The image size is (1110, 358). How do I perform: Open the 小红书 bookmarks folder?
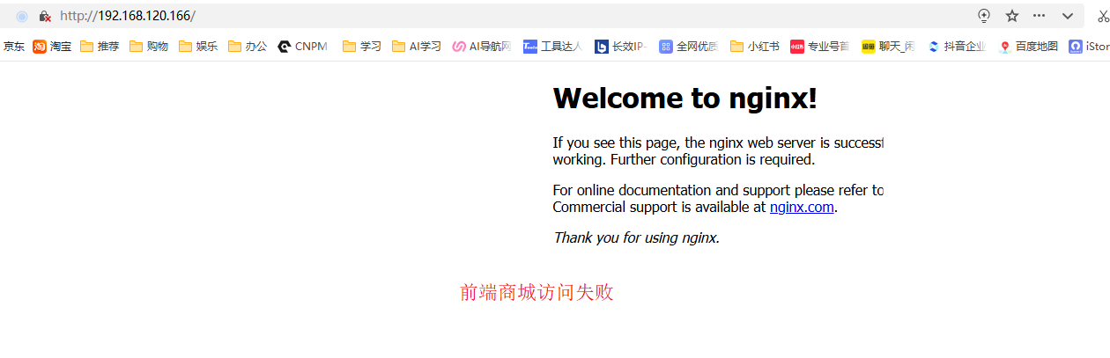[755, 47]
